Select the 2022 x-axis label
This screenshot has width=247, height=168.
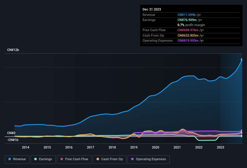click(x=199, y=147)
